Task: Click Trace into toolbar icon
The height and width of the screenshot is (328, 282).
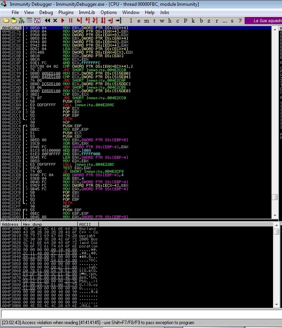Action: click(95, 21)
